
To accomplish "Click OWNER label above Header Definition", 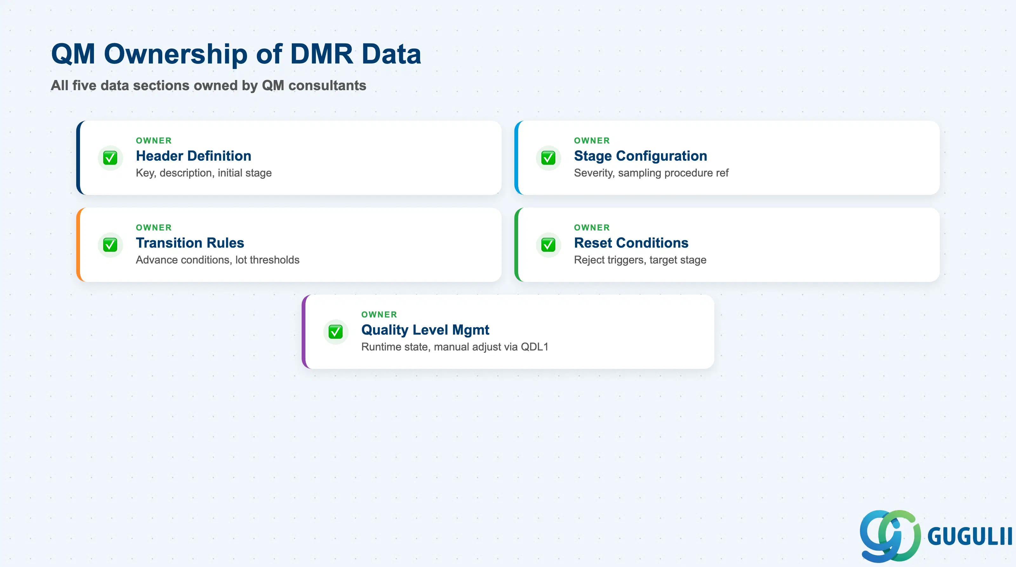I will click(154, 141).
